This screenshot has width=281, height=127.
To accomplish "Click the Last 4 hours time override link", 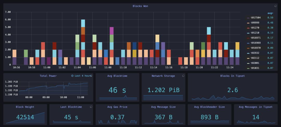I will 83,76.
